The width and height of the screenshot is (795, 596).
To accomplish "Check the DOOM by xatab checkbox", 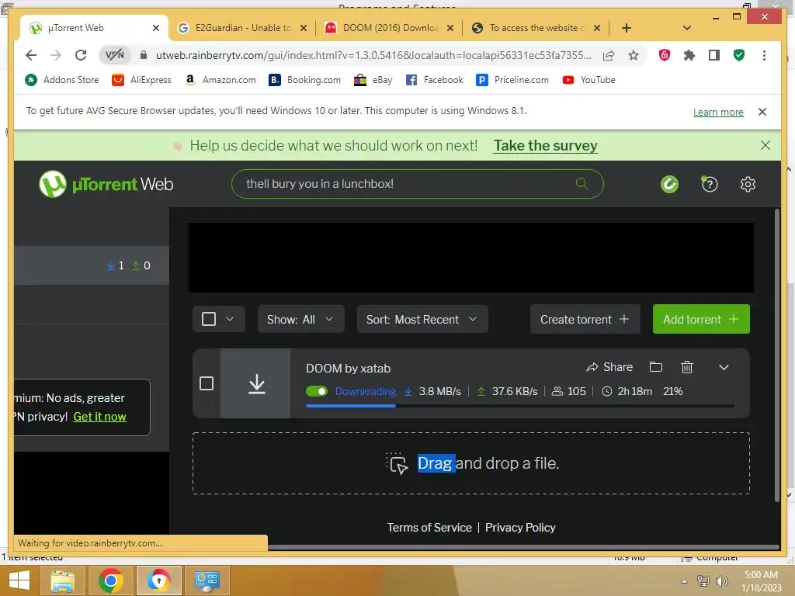I will click(x=207, y=383).
